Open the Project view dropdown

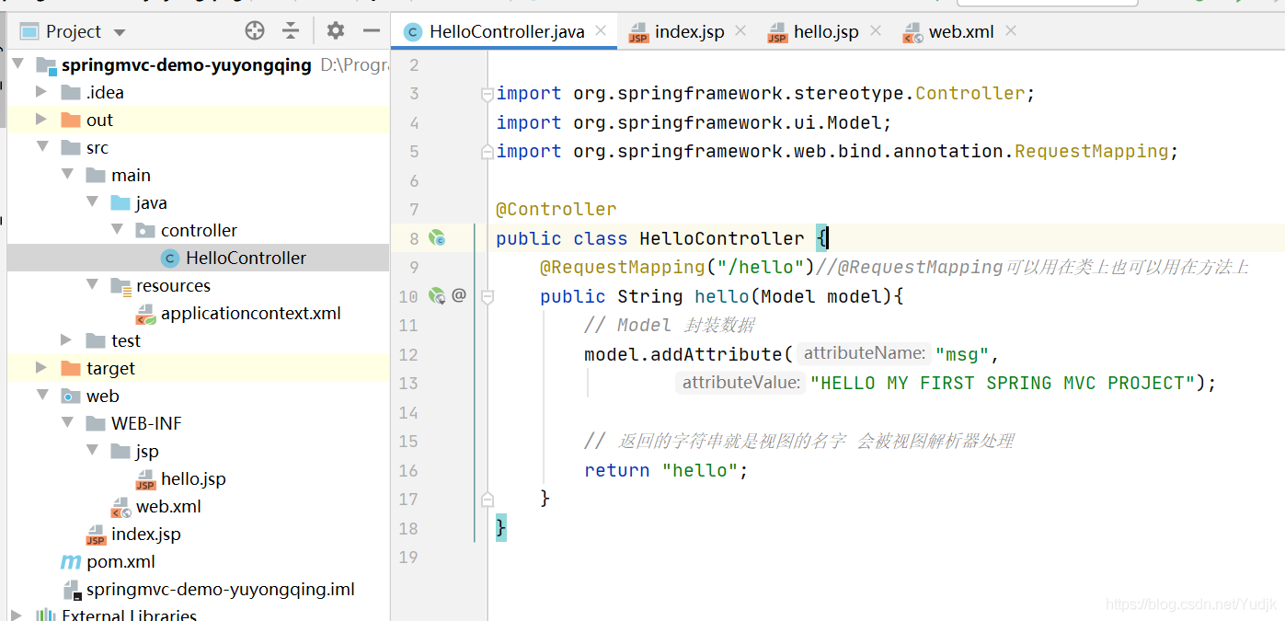tap(120, 32)
